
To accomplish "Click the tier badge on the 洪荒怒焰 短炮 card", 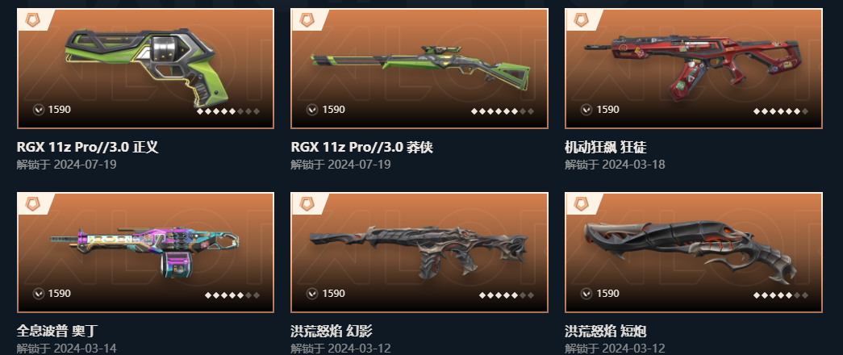I will 581,204.
